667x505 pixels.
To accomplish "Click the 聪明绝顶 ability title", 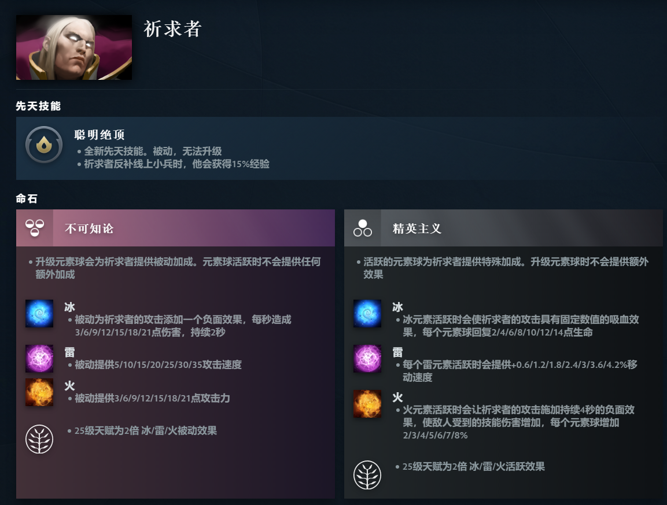I will pos(100,135).
